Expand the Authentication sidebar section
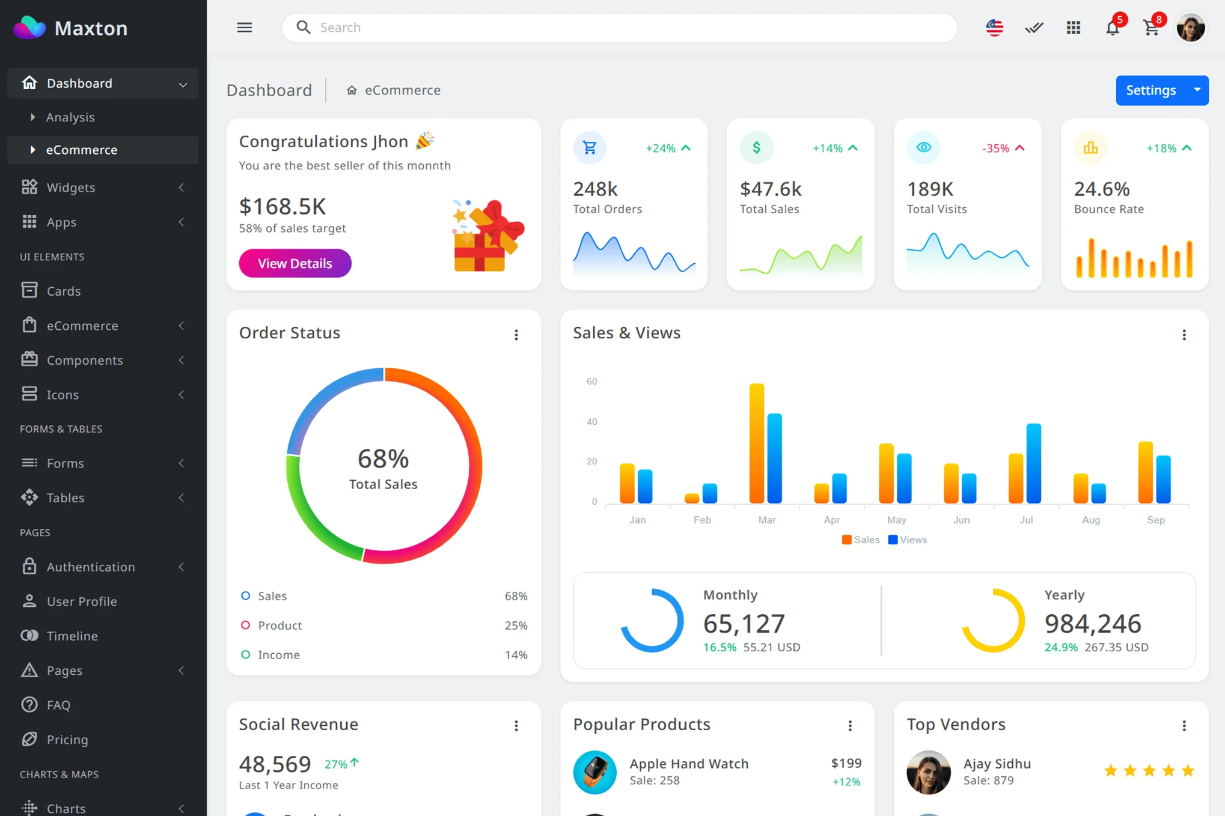Screen dimensions: 1225x816 point(91,567)
